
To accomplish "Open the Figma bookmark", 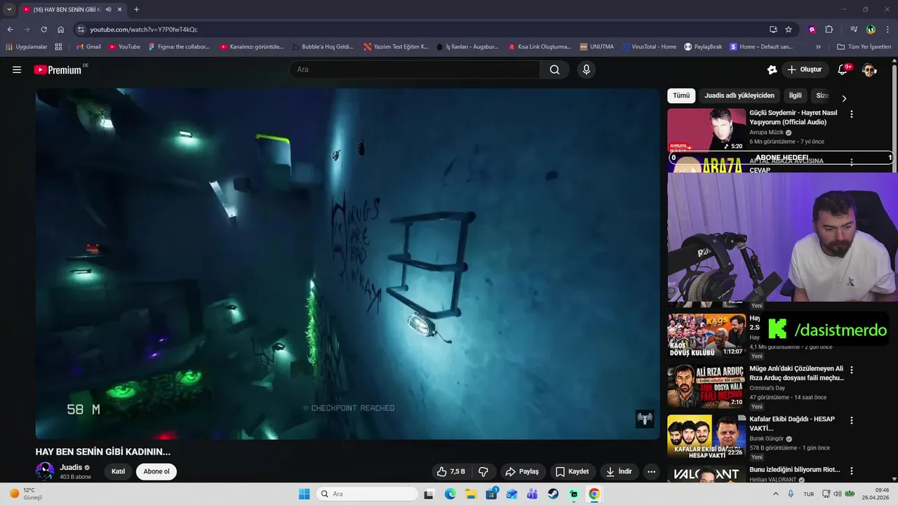I will coord(179,47).
